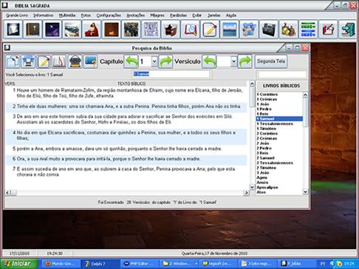The width and height of the screenshot is (359, 269).
Task: Click the gold money bags icon
Action: click(289, 30)
